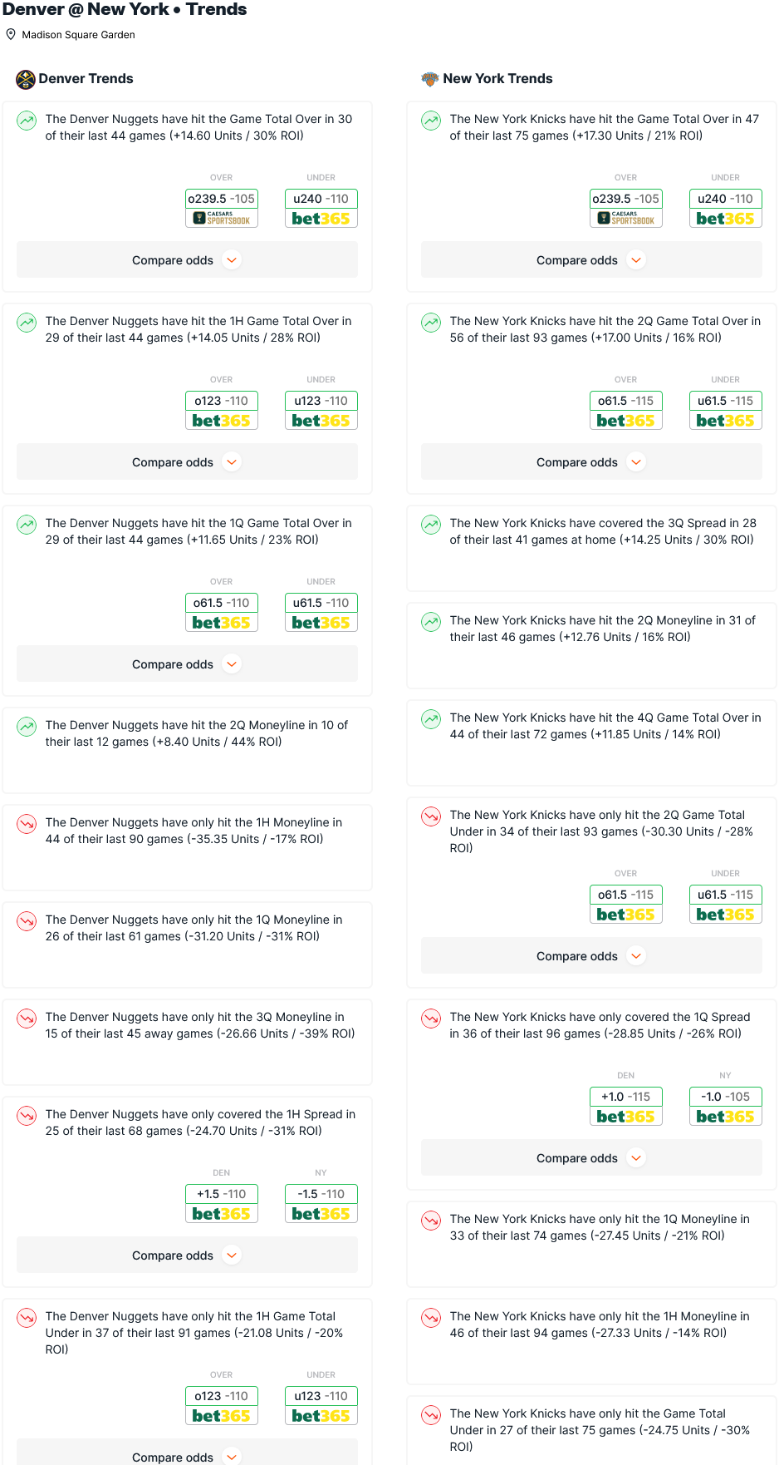Expand Compare odds for Knicks 2Q Game Total Over

click(x=591, y=462)
